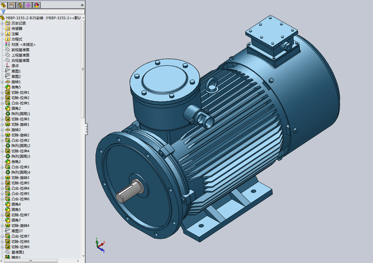The image size is (373, 263).
Task: Select the 凸台-拉伸2 boss extrude icon
Action: tap(8, 141)
